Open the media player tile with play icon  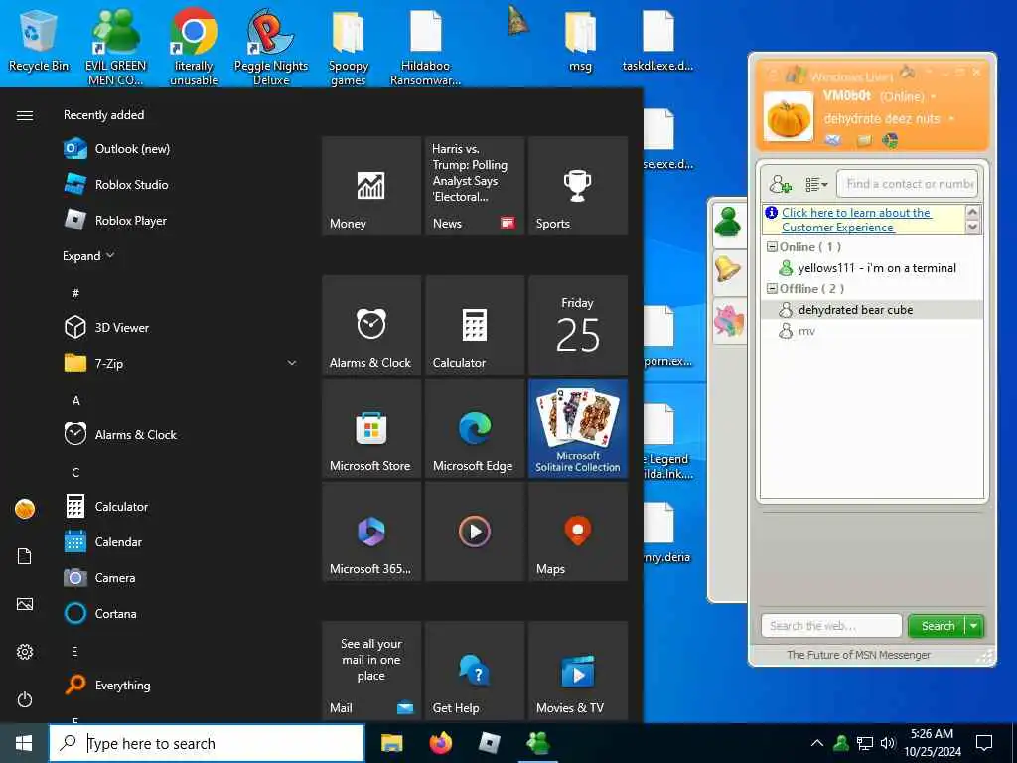[475, 532]
